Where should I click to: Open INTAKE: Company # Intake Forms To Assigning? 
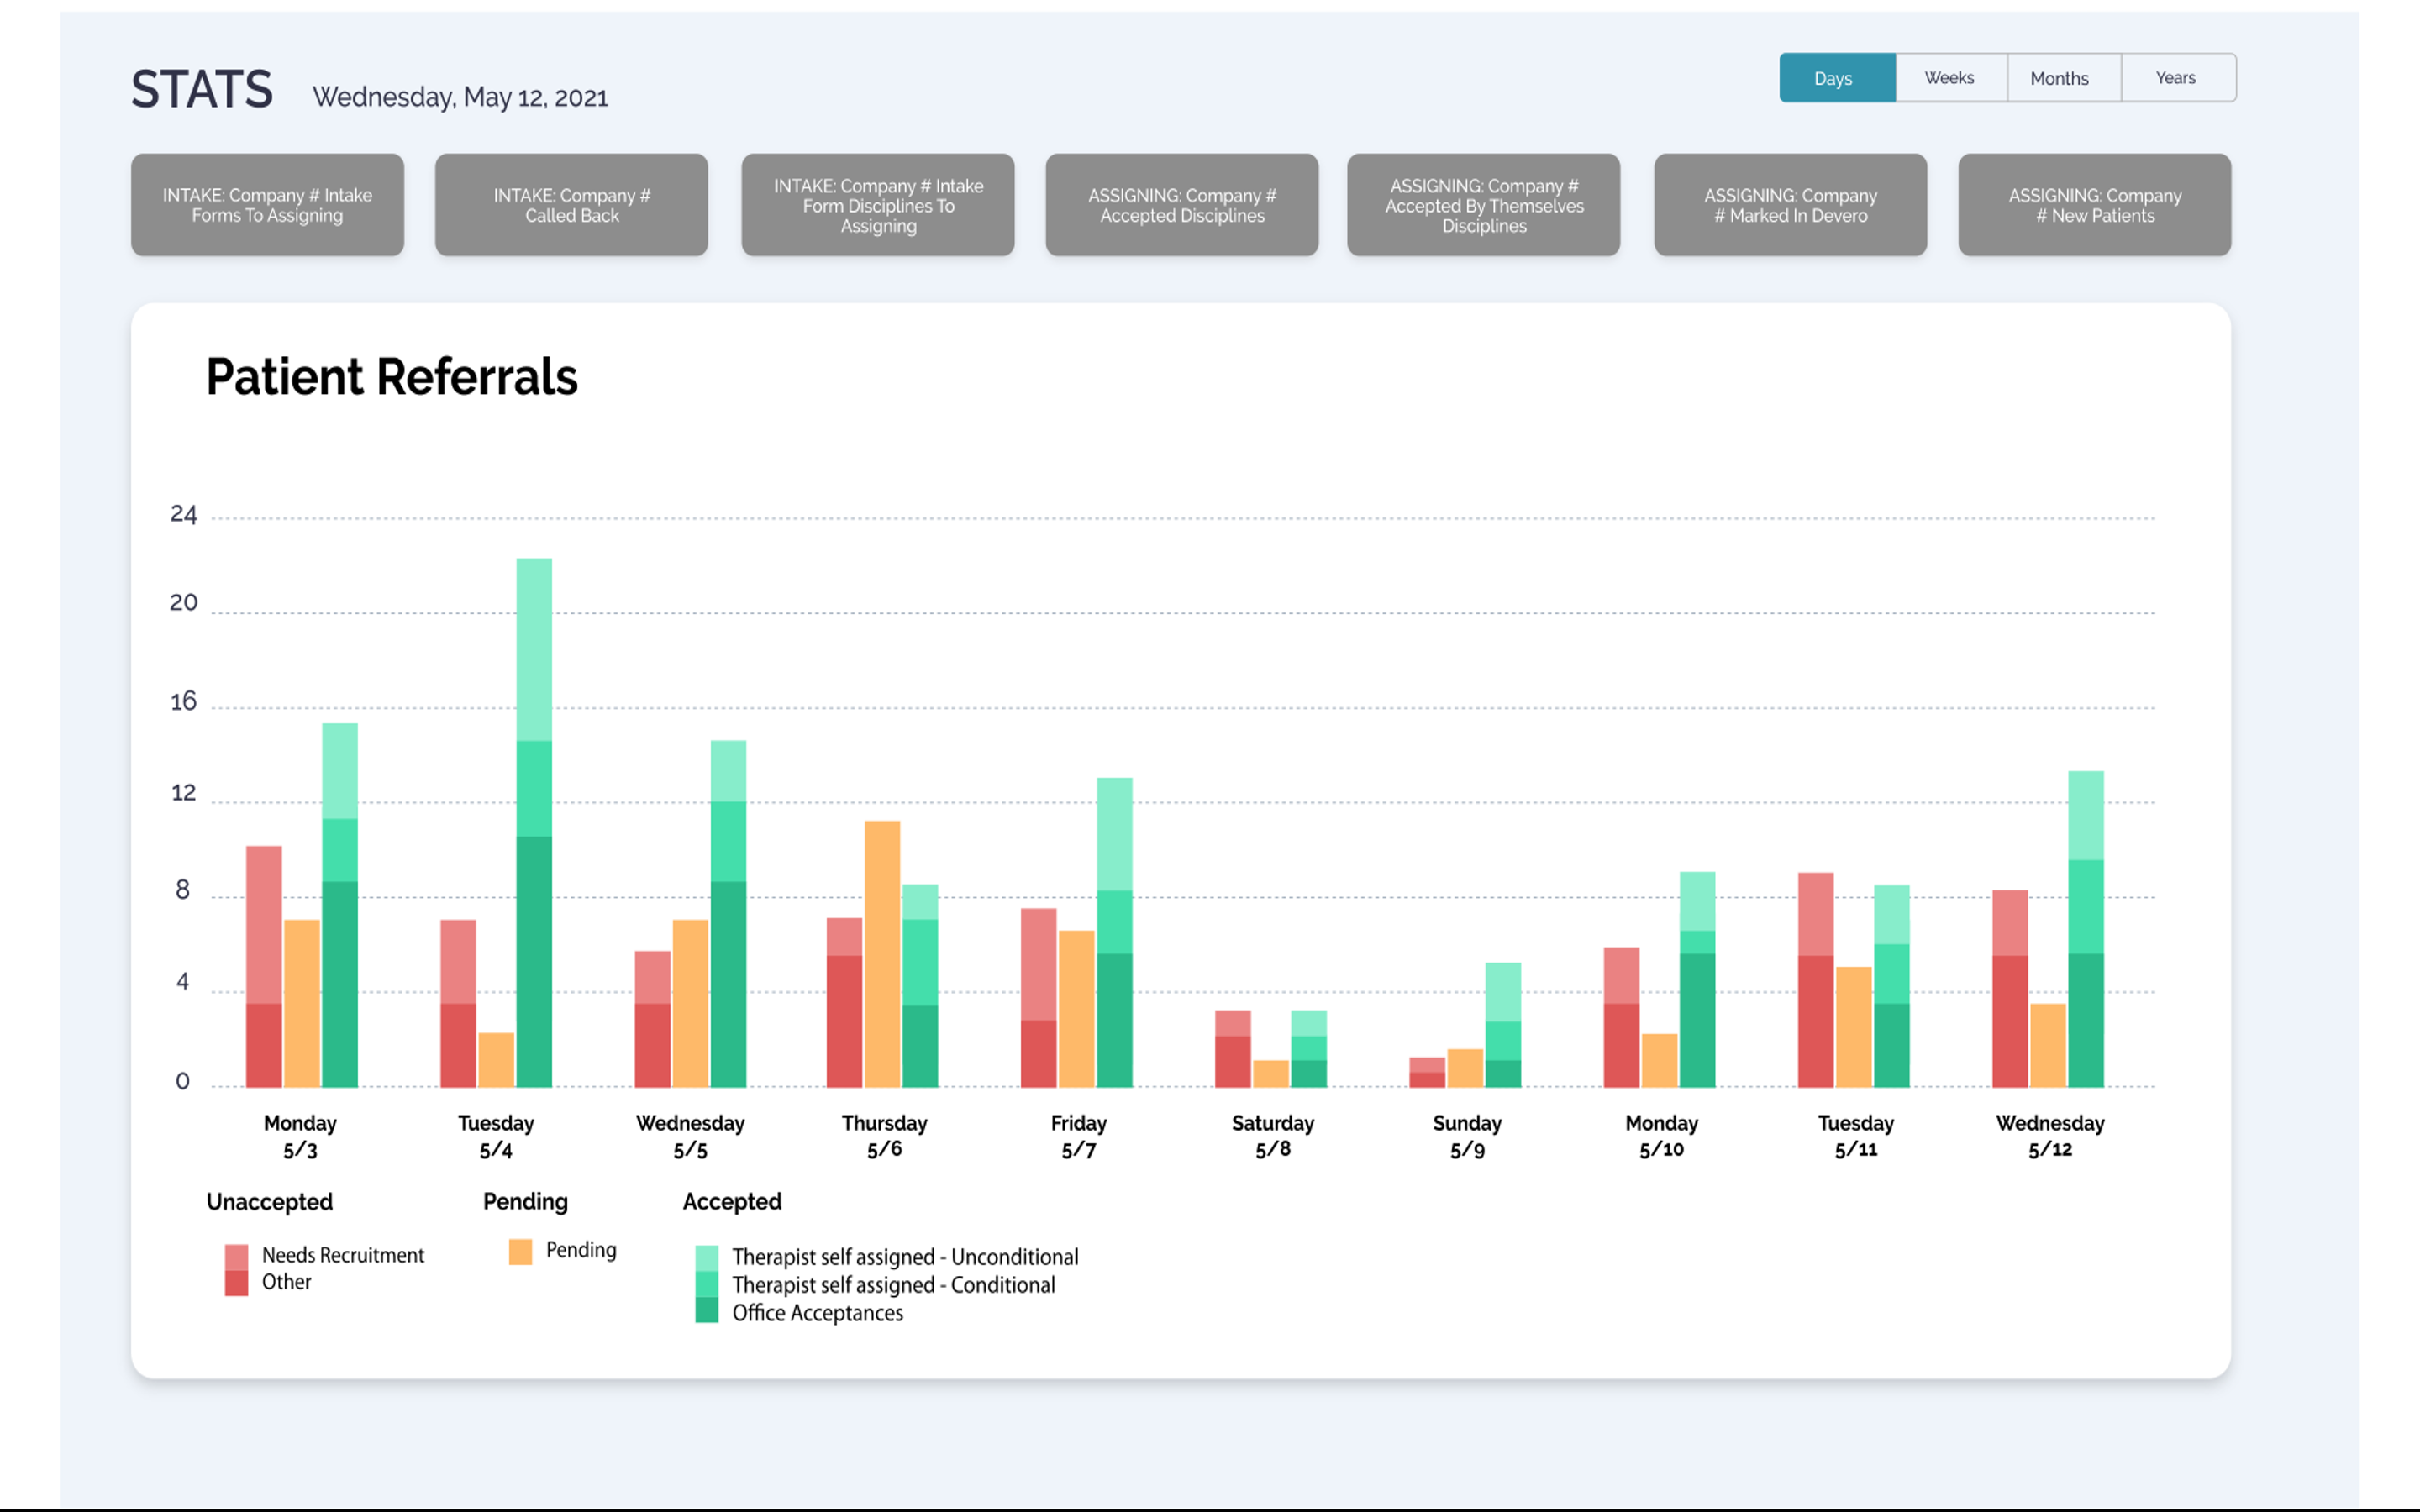(x=267, y=205)
